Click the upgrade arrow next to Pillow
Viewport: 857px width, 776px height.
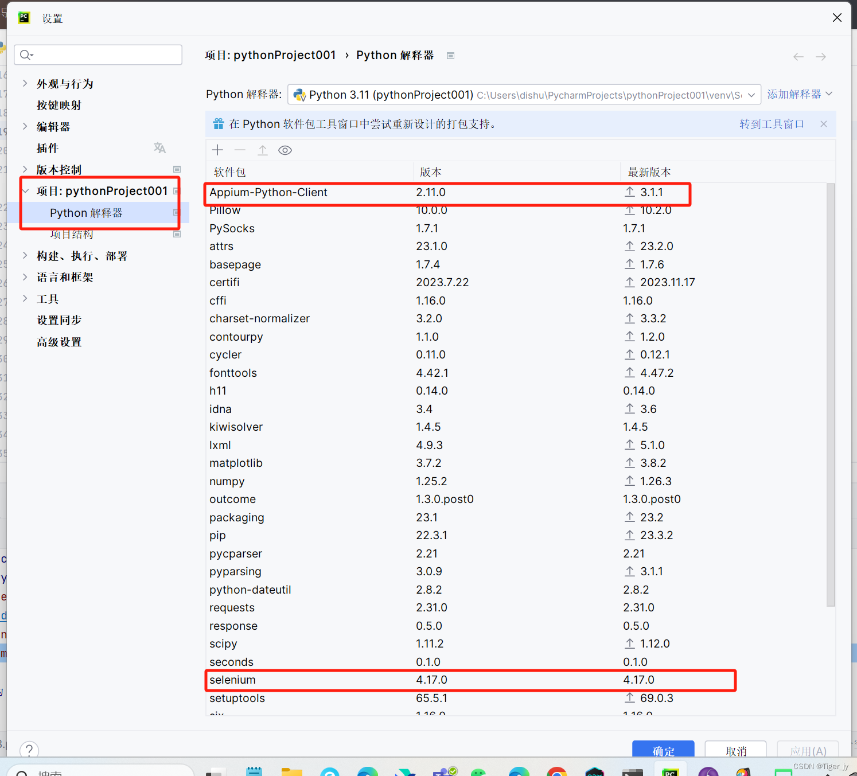[629, 210]
